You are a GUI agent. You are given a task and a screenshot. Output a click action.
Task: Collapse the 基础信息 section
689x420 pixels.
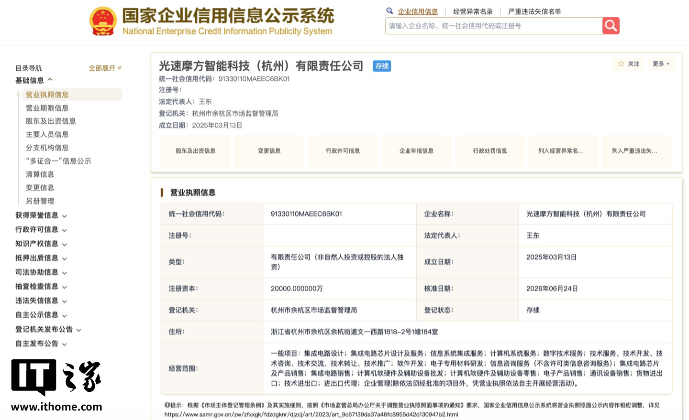click(x=34, y=80)
